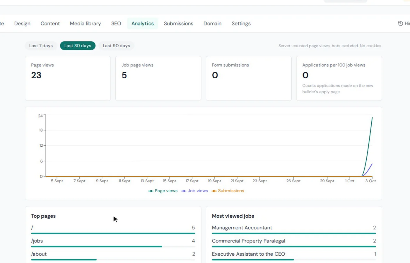Click the "15 Sept" chart axis label
Image resolution: width=410 pixels, height=263 pixels.
(170, 181)
